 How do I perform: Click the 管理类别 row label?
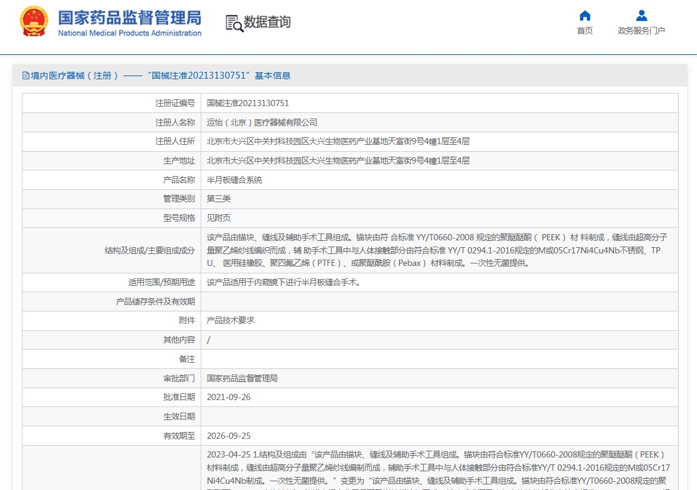click(179, 199)
